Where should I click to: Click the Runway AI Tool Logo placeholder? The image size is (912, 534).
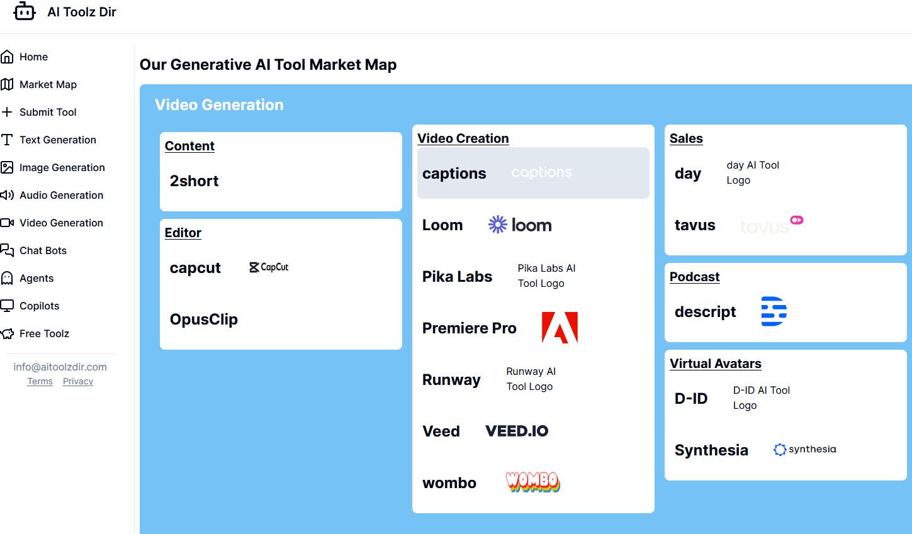[x=531, y=379]
